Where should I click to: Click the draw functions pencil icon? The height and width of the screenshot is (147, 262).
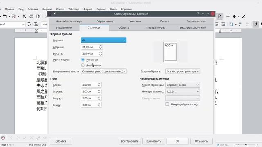[x=244, y=16]
